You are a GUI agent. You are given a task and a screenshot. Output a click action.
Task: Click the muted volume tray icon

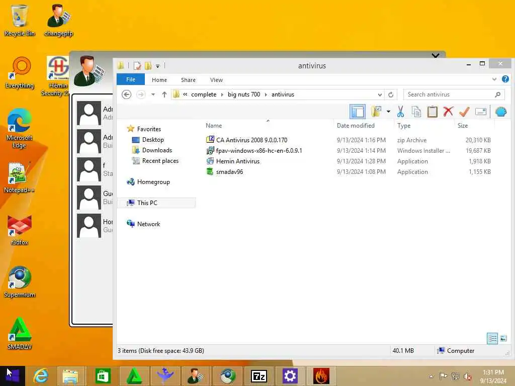[467, 376]
